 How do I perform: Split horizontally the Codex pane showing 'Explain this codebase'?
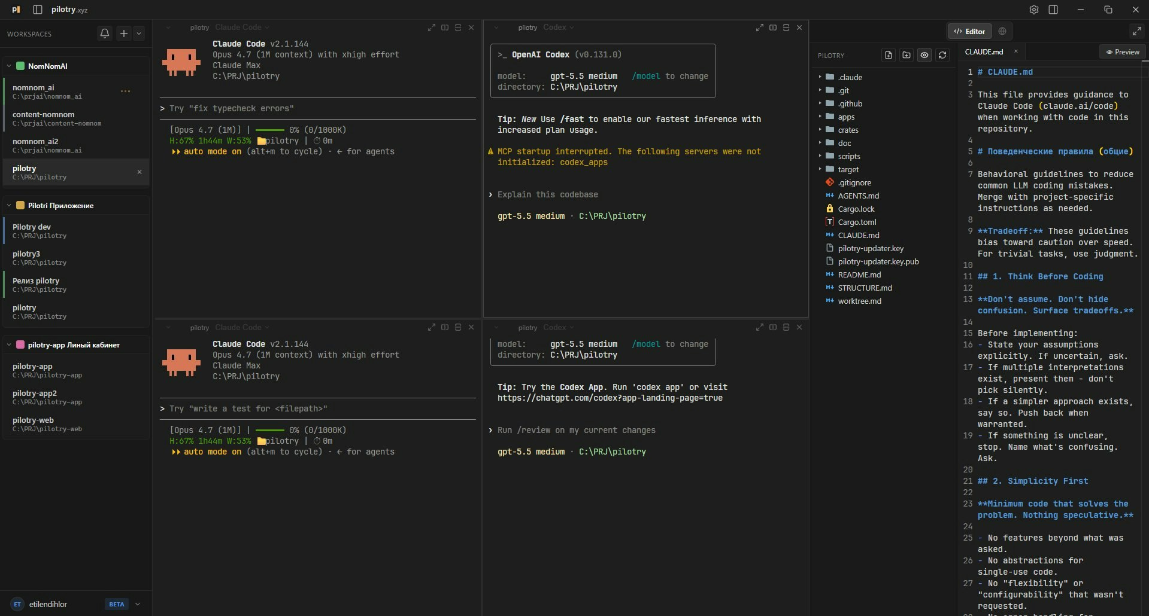(786, 28)
